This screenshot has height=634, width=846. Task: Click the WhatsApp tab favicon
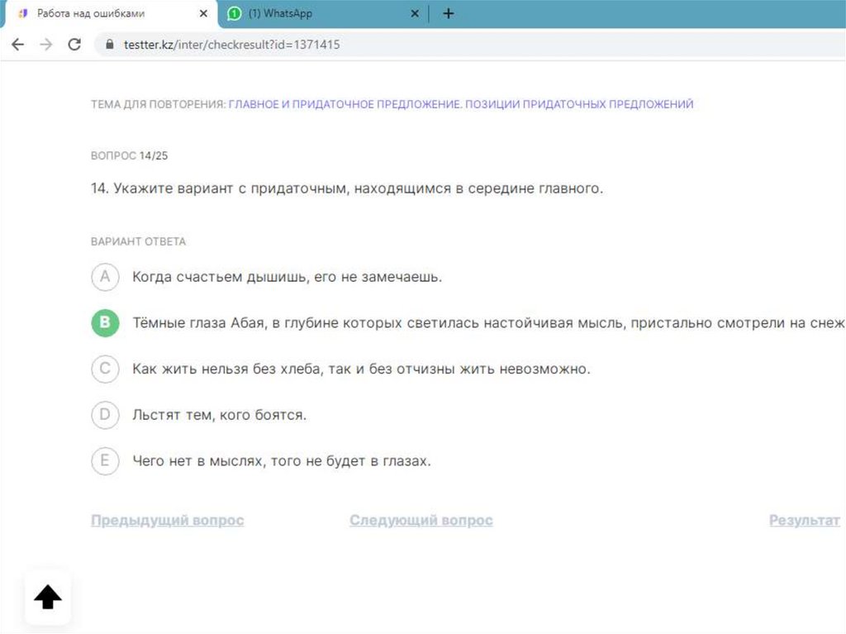(x=234, y=13)
